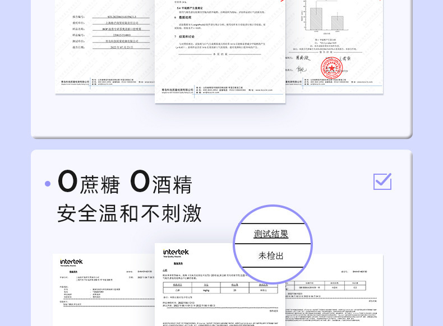Click the 0蔗糖 heading text
Screen dimensions: 443x326
click(x=89, y=182)
